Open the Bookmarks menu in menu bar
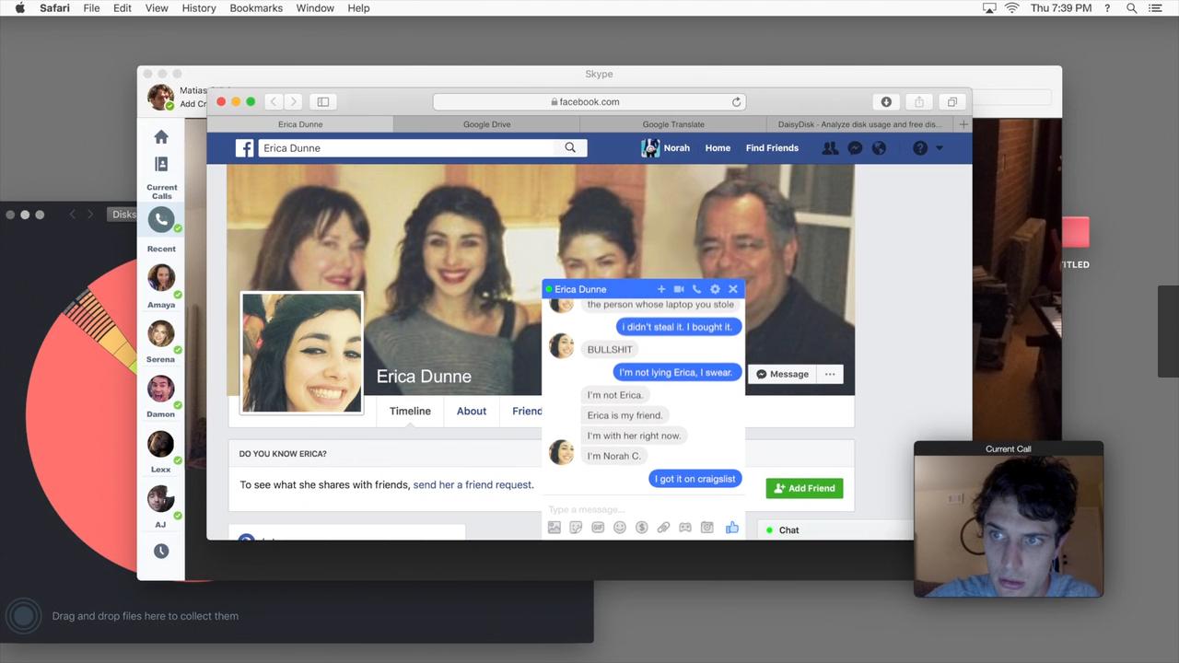The image size is (1179, 663). (256, 8)
